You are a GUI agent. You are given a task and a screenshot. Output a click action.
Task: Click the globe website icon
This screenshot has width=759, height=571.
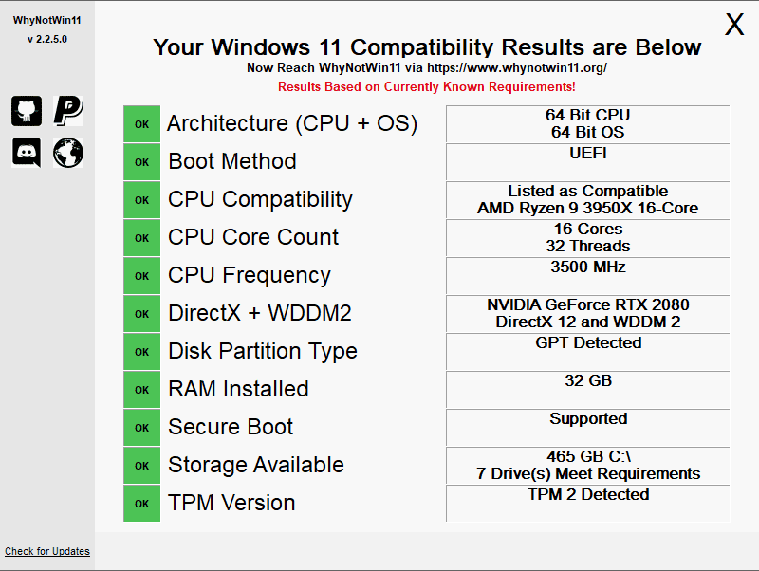(x=68, y=152)
